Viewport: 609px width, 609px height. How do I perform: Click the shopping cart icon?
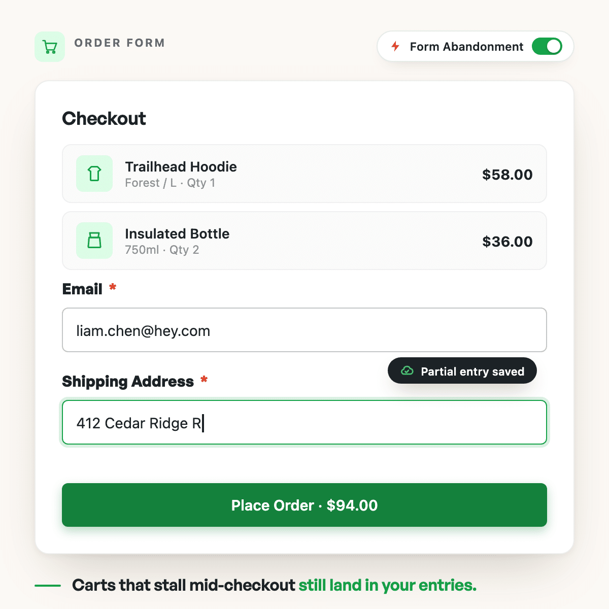tap(50, 47)
